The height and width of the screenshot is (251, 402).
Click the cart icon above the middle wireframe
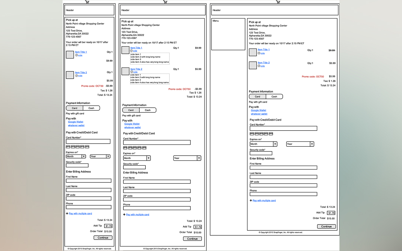tap(165, 2)
